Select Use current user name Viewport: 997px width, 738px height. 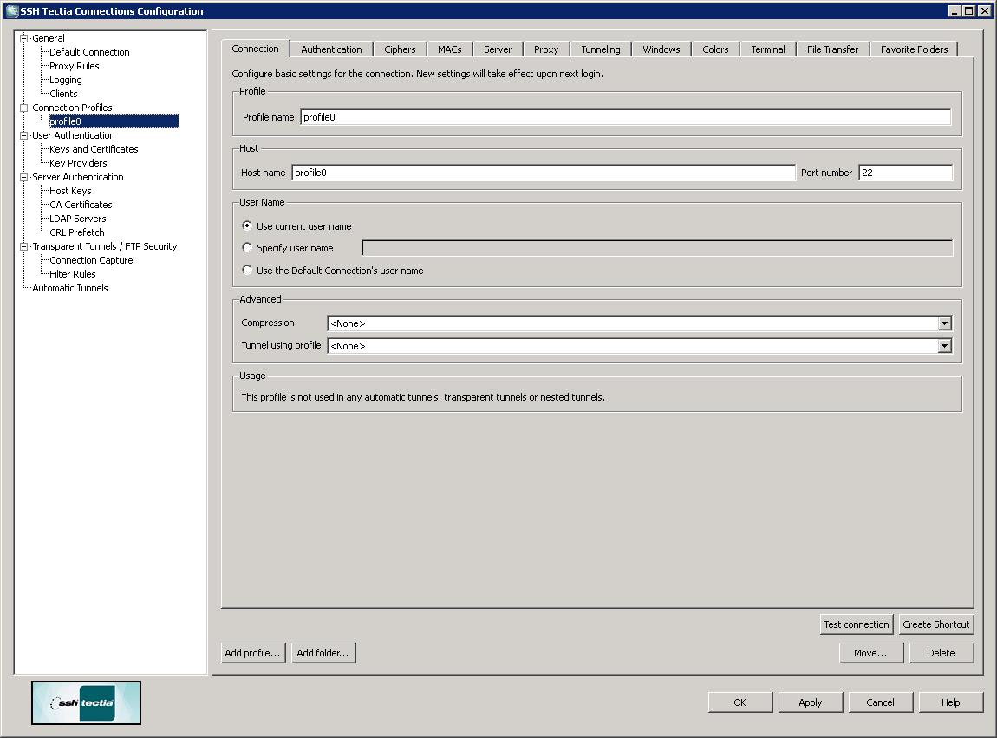(x=247, y=225)
